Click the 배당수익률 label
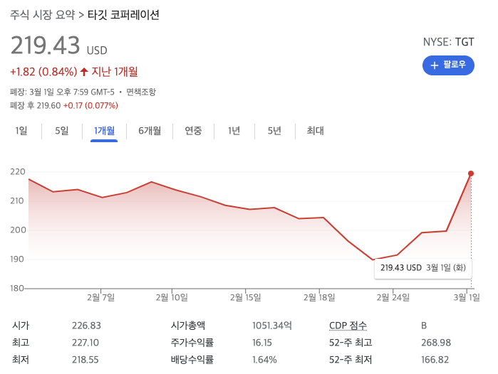 click(x=192, y=360)
